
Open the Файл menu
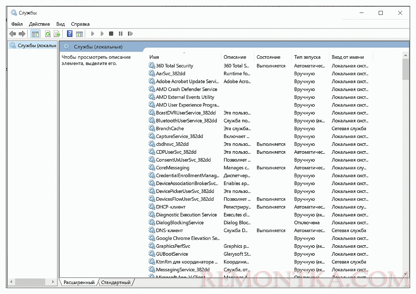(x=17, y=24)
